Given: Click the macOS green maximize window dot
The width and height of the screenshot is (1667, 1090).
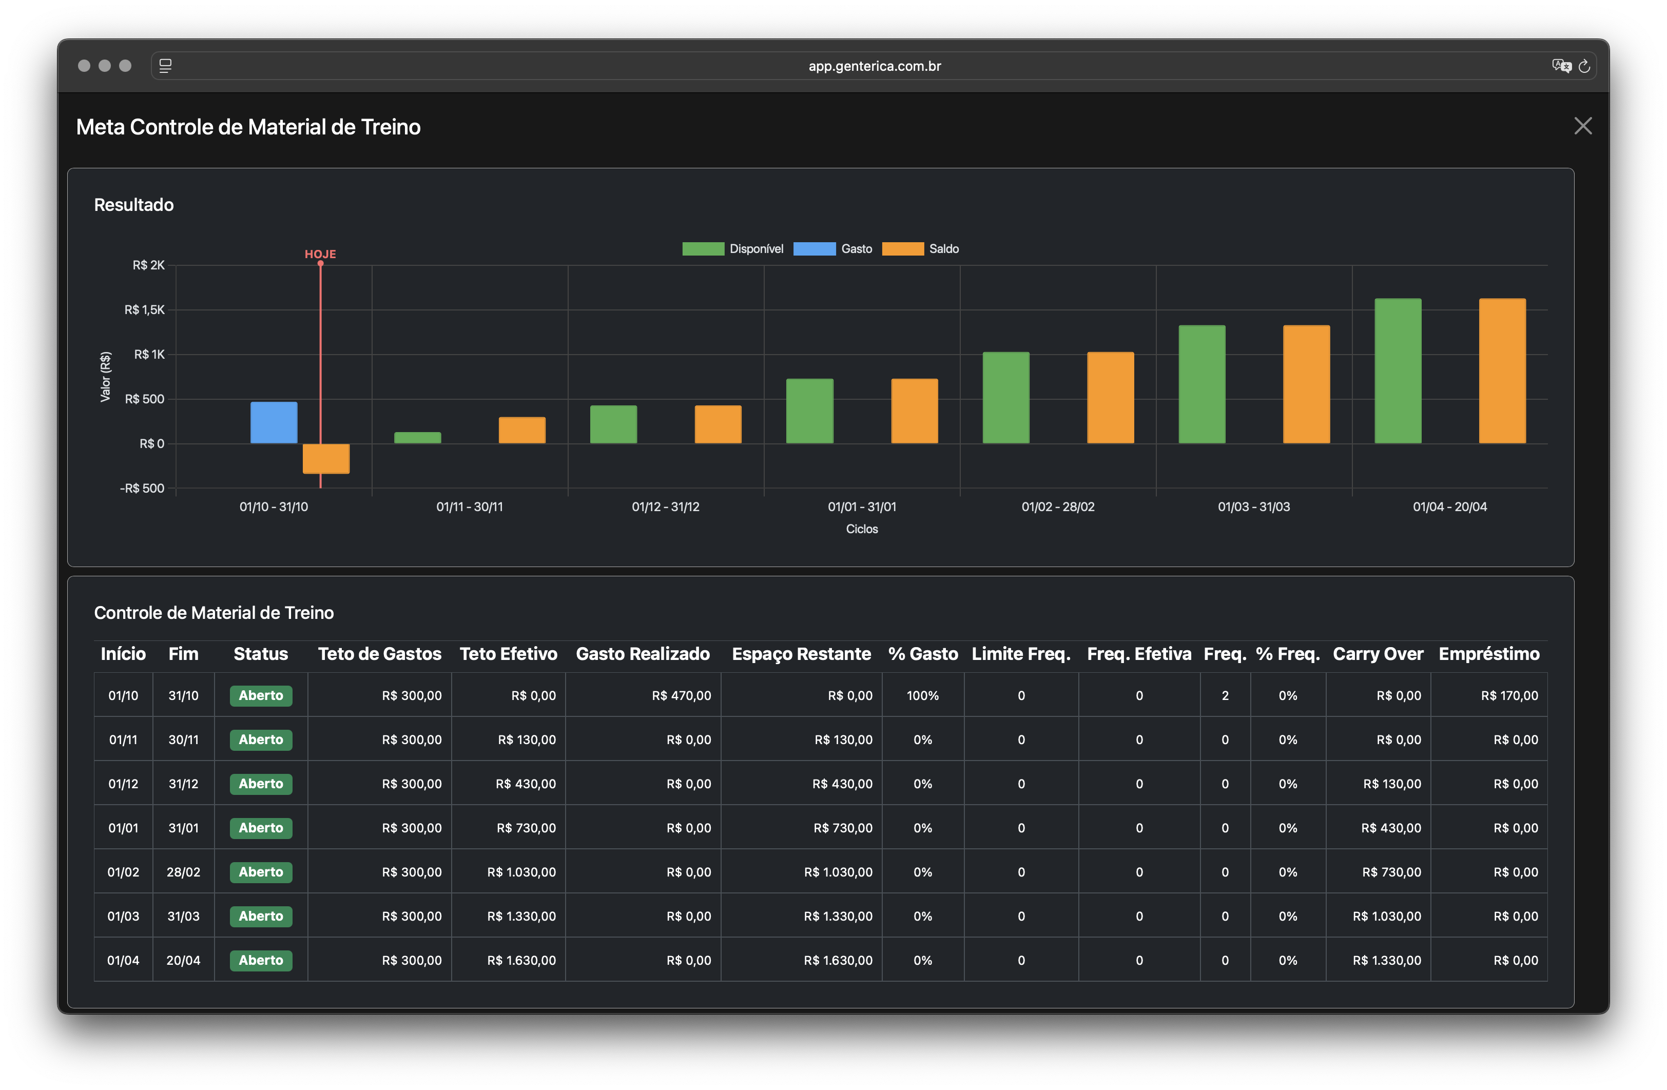Looking at the screenshot, I should [125, 66].
